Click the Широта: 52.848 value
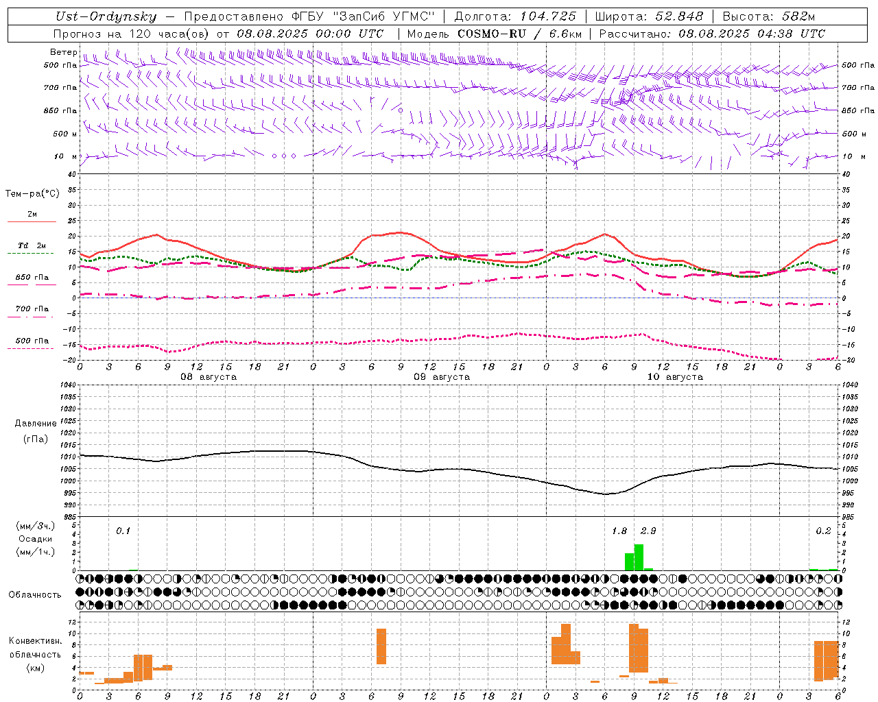Screen dimensions: 878x702 (649, 16)
